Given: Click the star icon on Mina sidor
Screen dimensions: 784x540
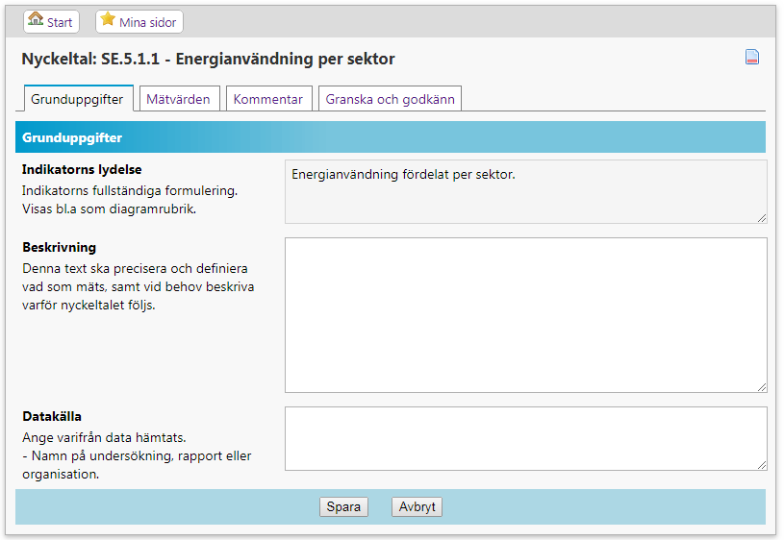Looking at the screenshot, I should click(108, 20).
